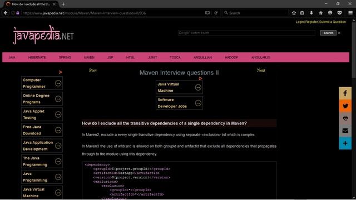Click the Login link
Viewport: 356px width, 200px height.
300,22
